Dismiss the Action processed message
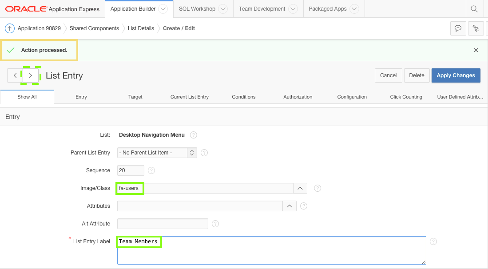The image size is (488, 269). [476, 50]
